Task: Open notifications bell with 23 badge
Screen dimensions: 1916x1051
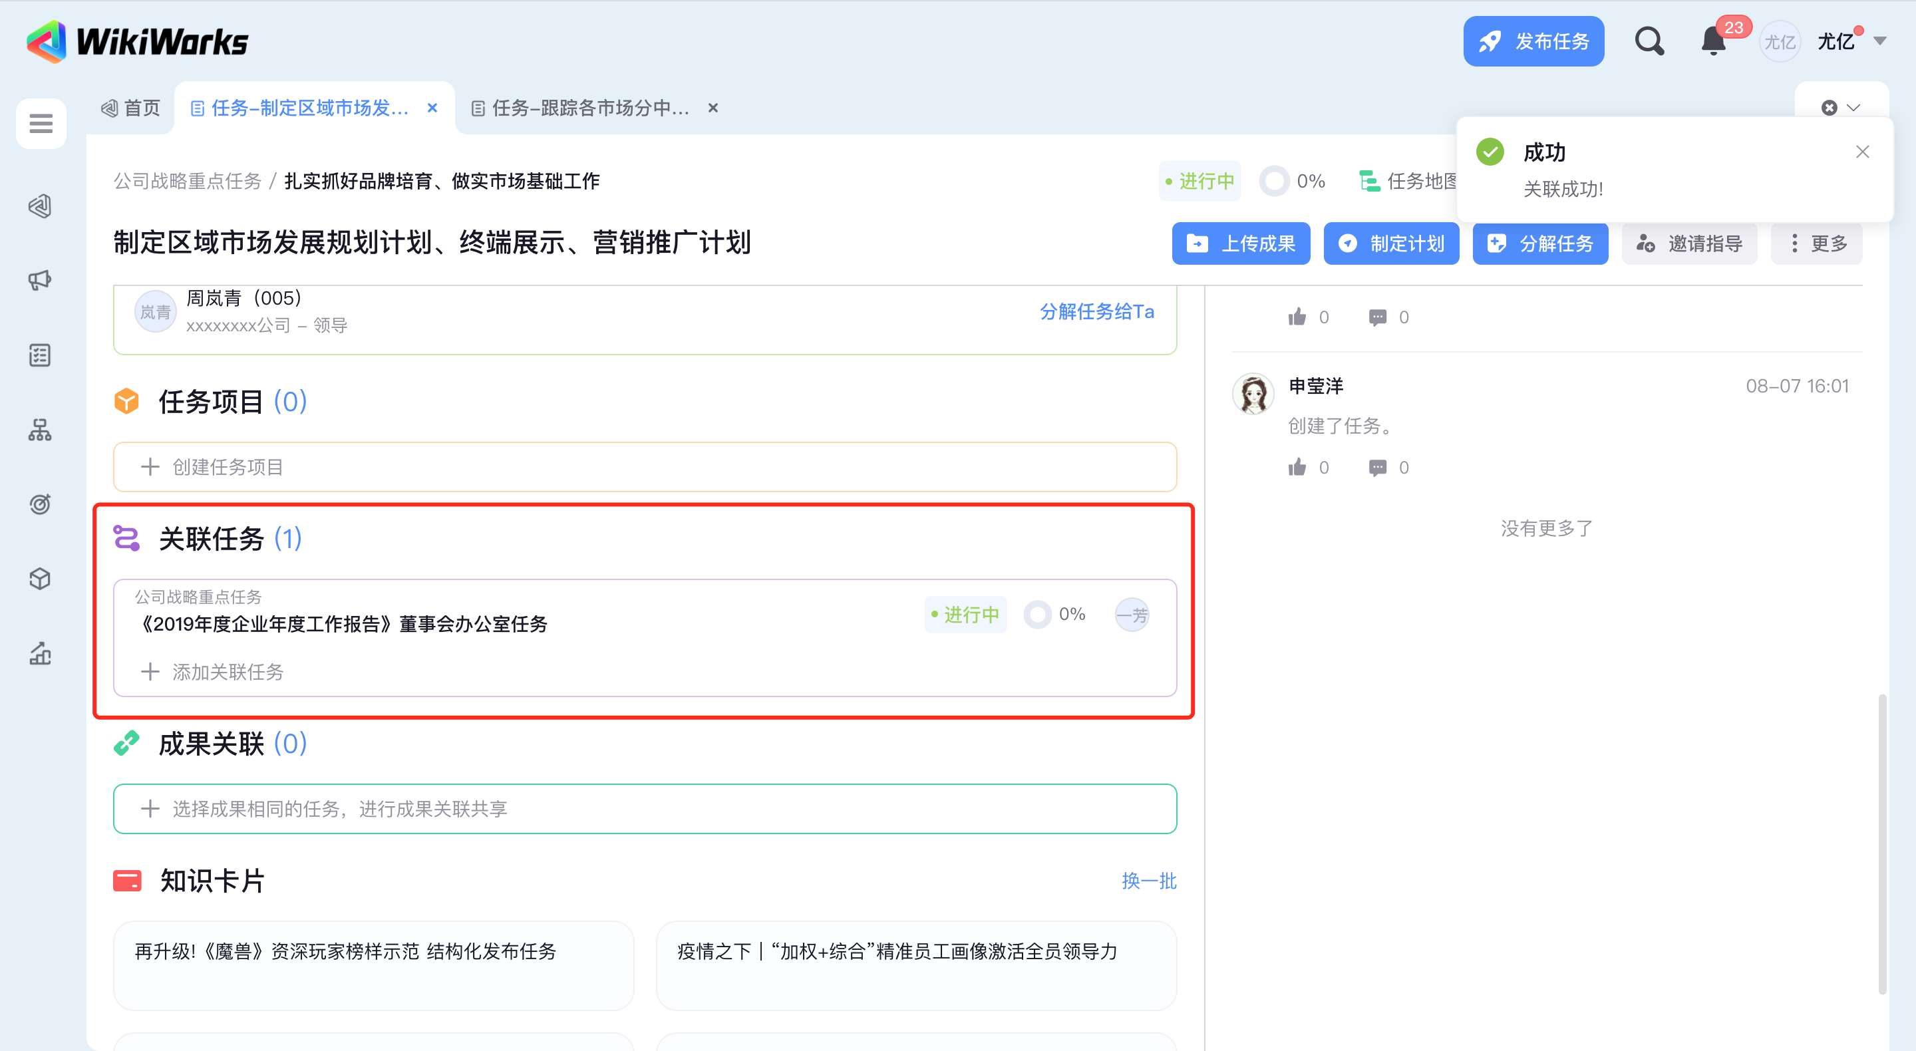Action: 1714,42
